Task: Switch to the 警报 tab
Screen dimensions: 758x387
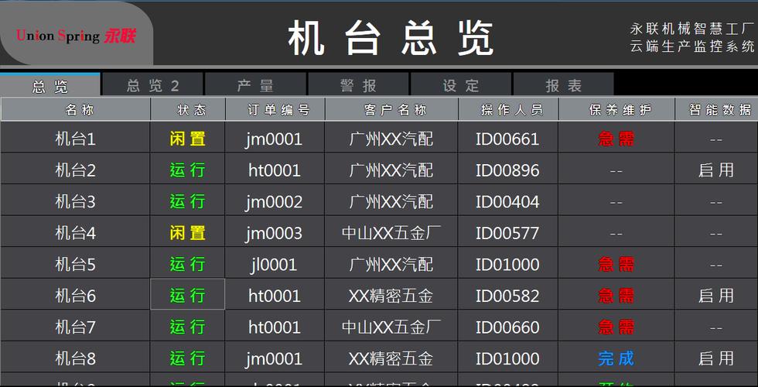Action: click(x=358, y=86)
